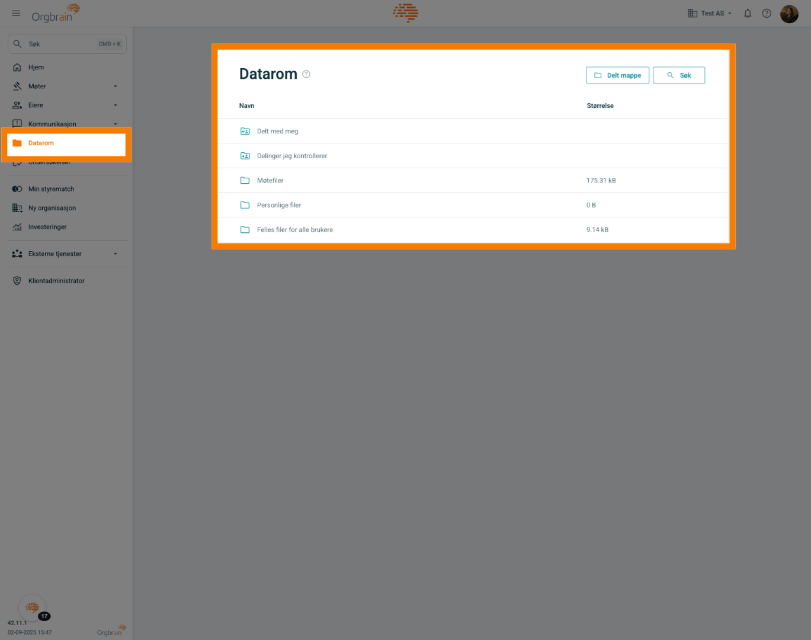Click the help icon in the top bar

767,13
